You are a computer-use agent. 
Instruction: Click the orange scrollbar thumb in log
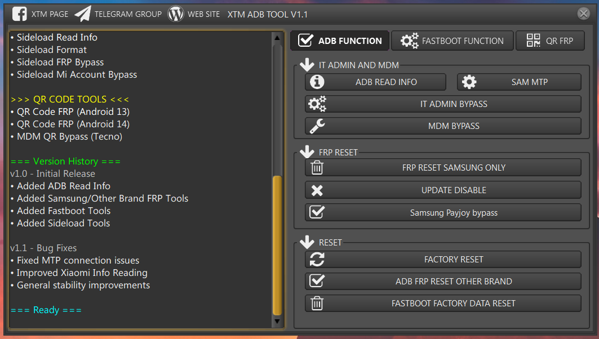click(277, 245)
